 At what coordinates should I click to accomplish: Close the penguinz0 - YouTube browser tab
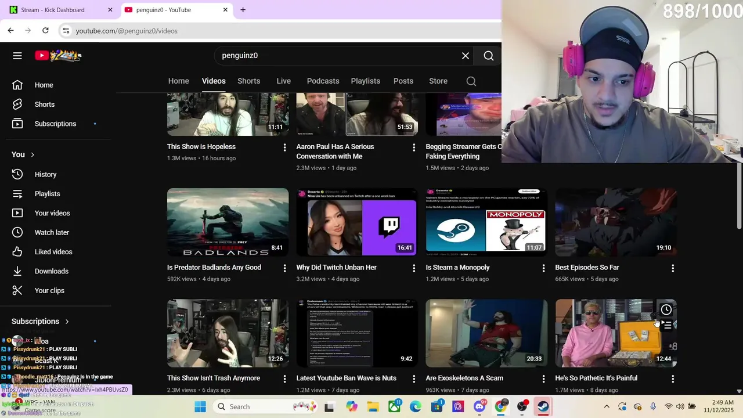(x=225, y=10)
